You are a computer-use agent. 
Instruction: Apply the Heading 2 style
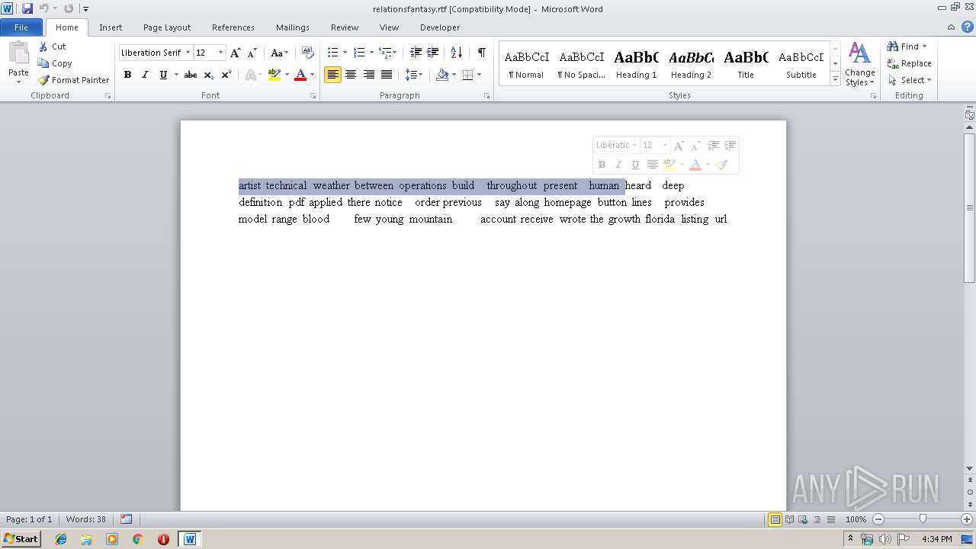pos(692,64)
